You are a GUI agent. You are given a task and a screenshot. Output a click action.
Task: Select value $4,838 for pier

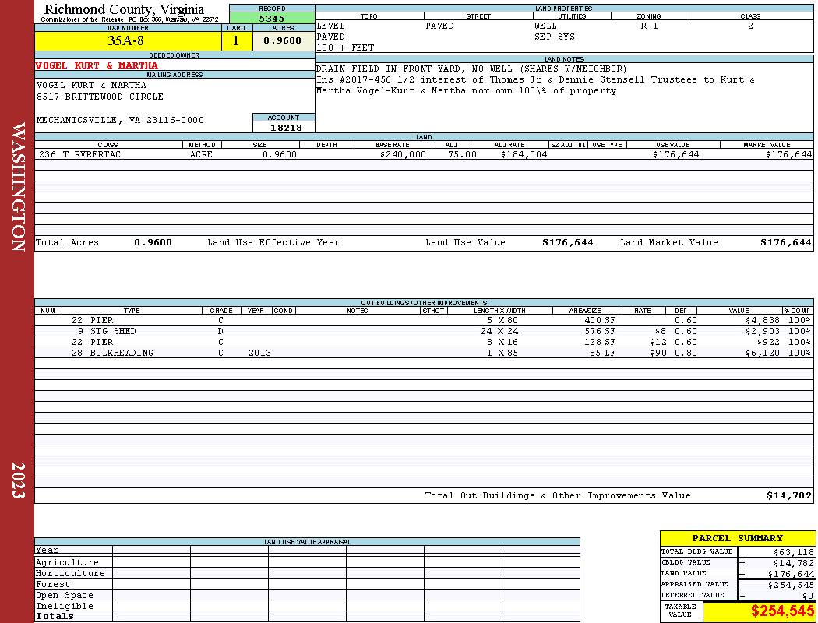pyautogui.click(x=762, y=320)
